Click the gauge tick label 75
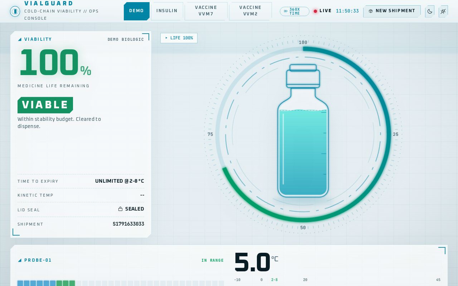Screen dimensions: 458x286 click(210, 134)
